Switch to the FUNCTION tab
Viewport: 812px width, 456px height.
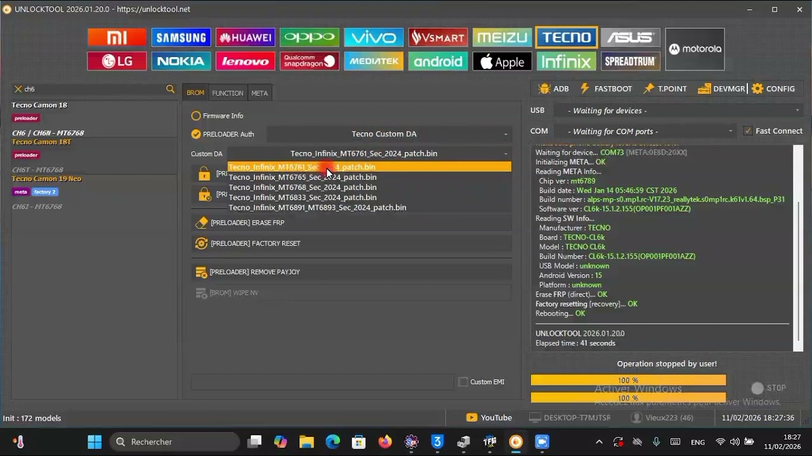(228, 93)
